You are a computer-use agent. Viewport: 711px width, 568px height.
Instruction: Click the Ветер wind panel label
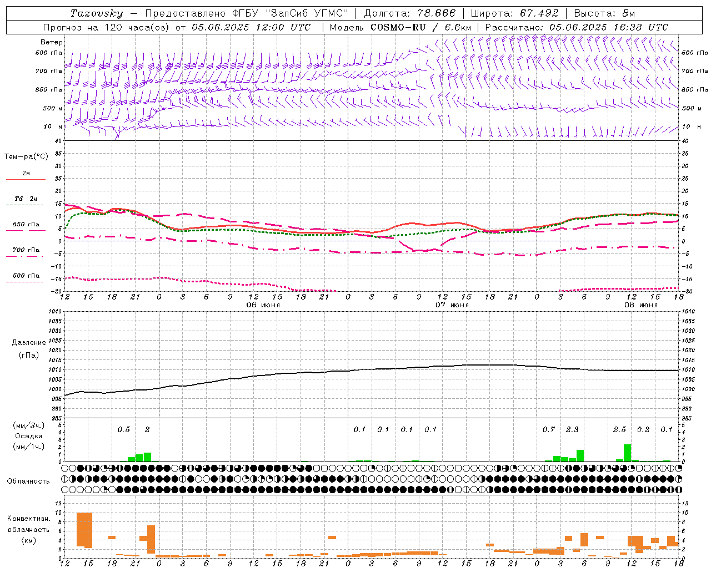coord(52,42)
